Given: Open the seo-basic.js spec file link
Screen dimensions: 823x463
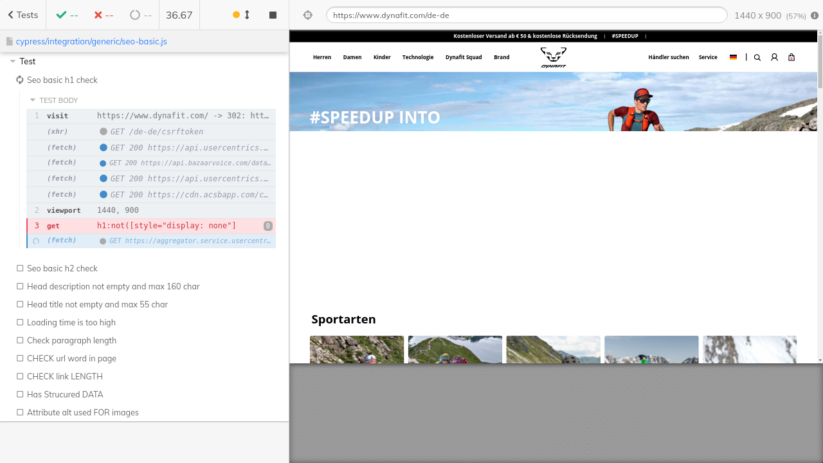Looking at the screenshot, I should tap(91, 41).
